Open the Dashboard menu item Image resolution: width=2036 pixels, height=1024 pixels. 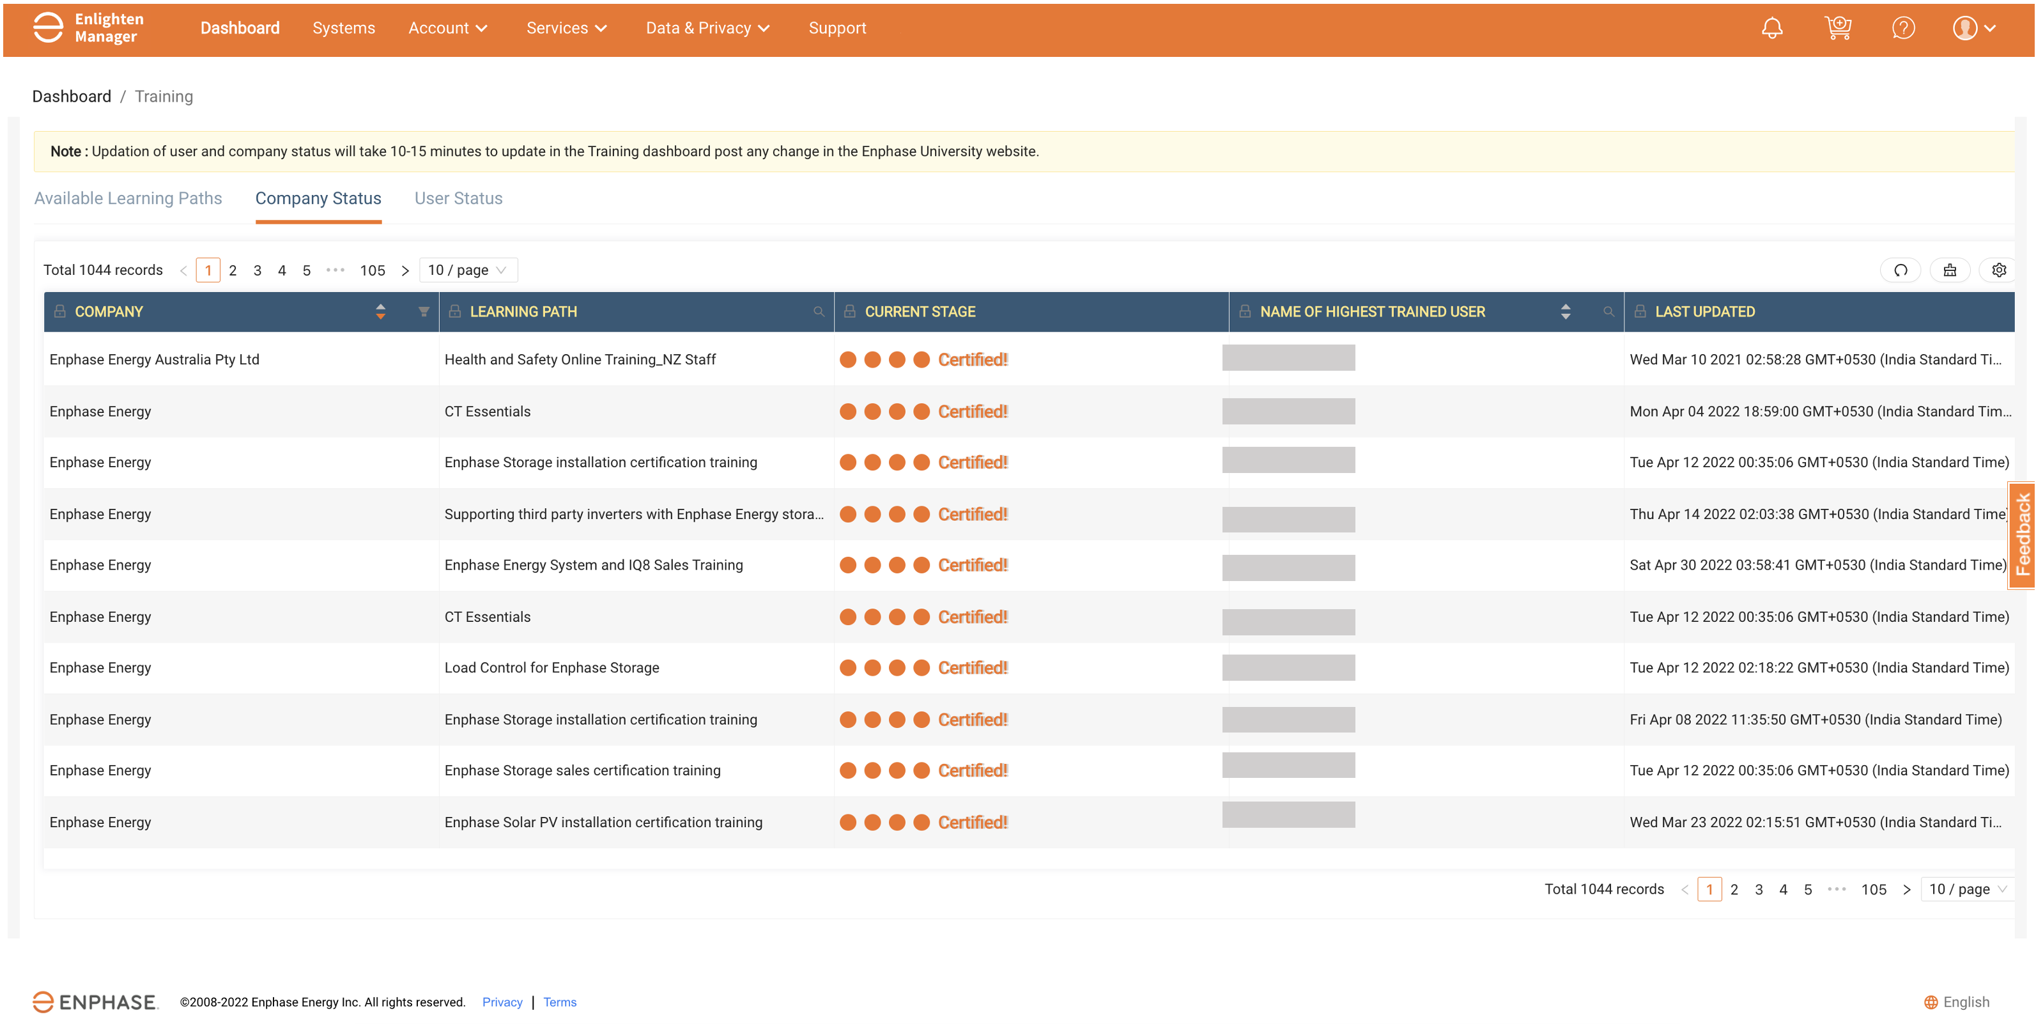(240, 29)
